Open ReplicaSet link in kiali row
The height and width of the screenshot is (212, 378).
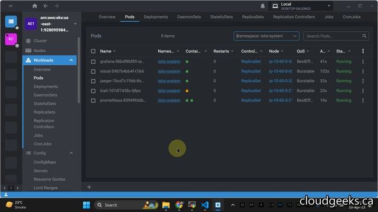[x=251, y=91]
